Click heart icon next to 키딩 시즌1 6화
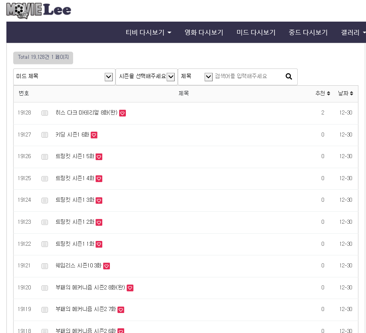The width and height of the screenshot is (366, 333). coord(94,135)
